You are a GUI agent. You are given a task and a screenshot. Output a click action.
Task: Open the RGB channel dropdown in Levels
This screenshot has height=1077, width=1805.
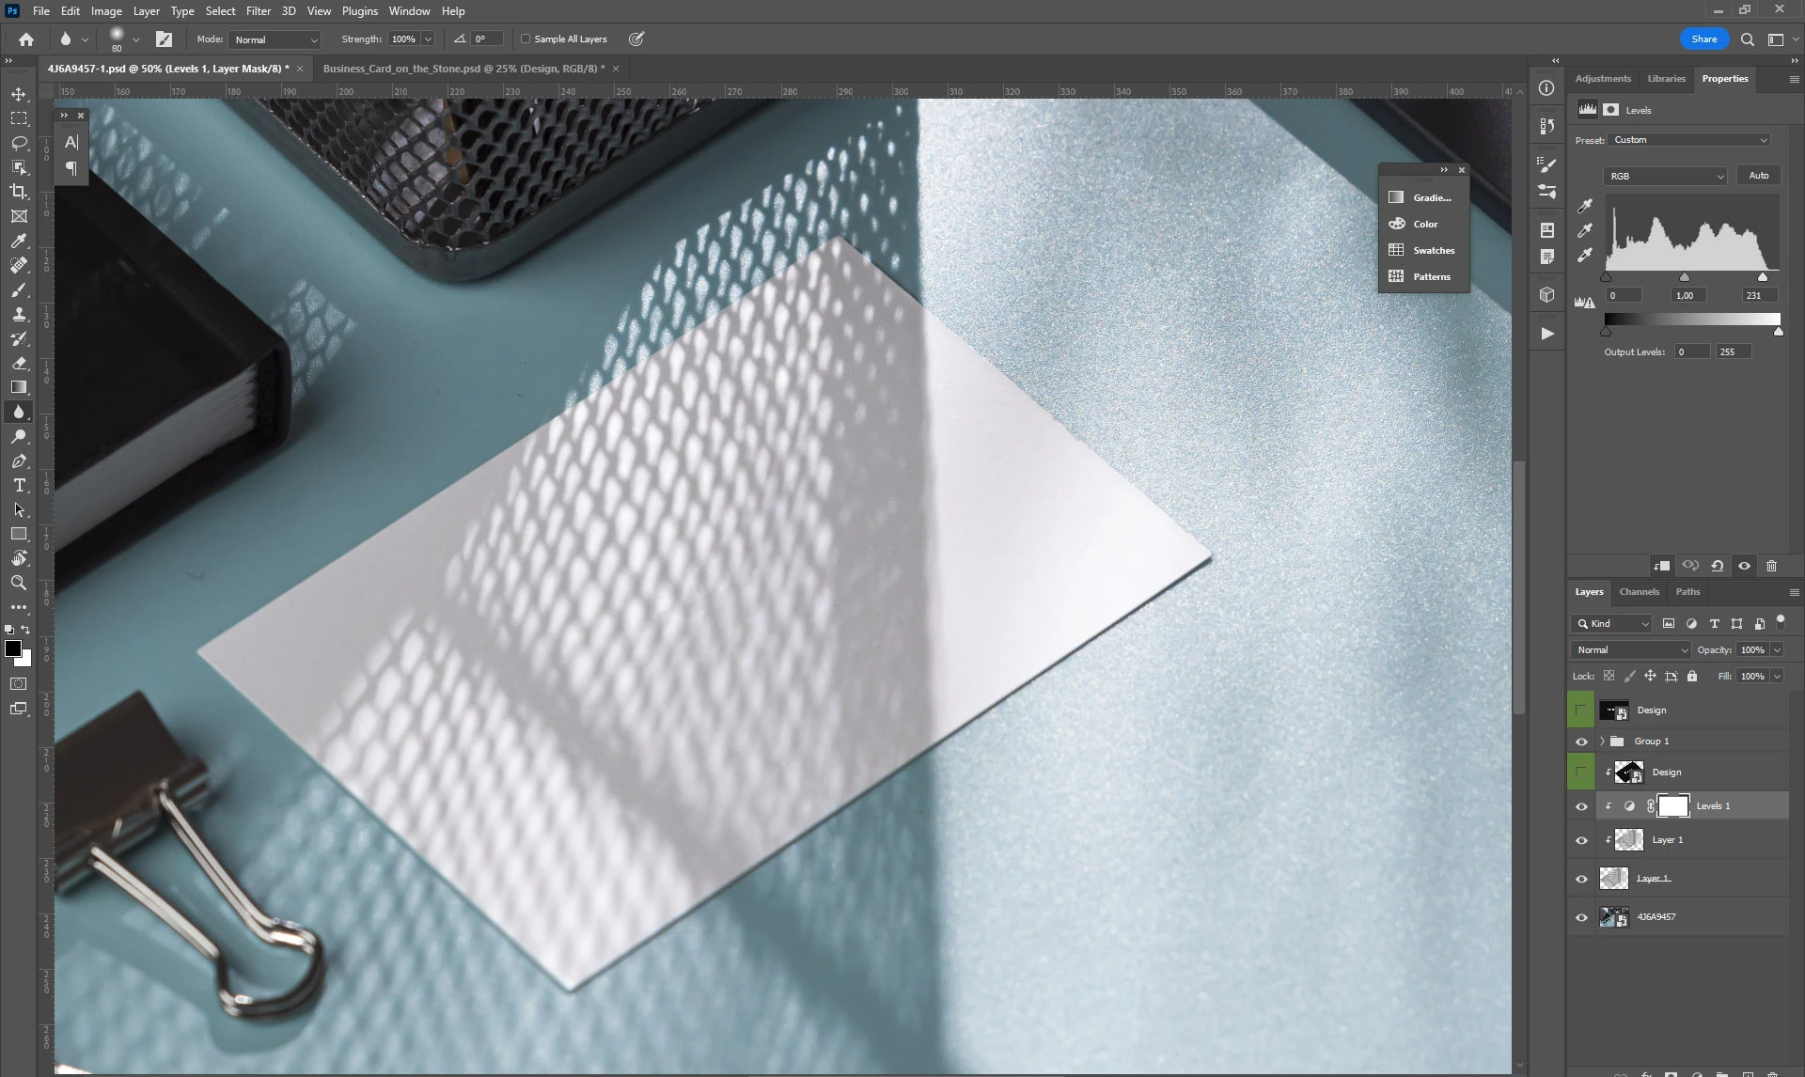click(1665, 177)
